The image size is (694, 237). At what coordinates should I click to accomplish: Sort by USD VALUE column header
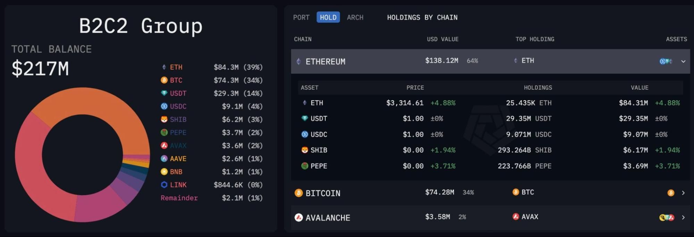point(443,39)
